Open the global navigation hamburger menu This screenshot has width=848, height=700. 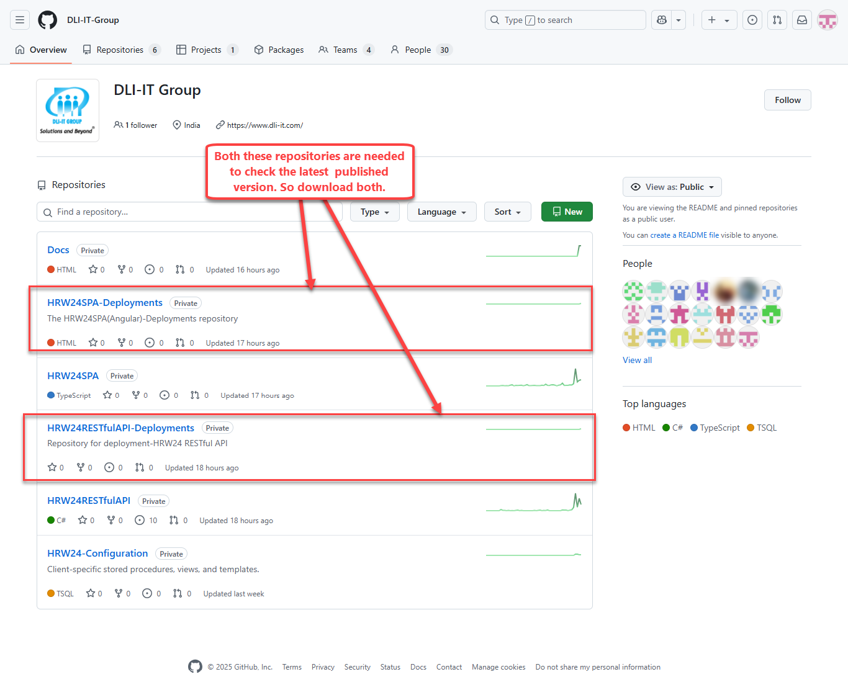coord(19,19)
